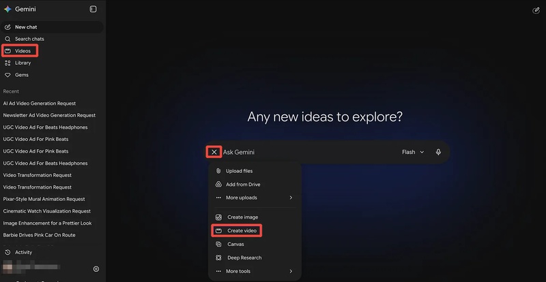
Task: Choose Create video from the menu
Action: pyautogui.click(x=255, y=231)
